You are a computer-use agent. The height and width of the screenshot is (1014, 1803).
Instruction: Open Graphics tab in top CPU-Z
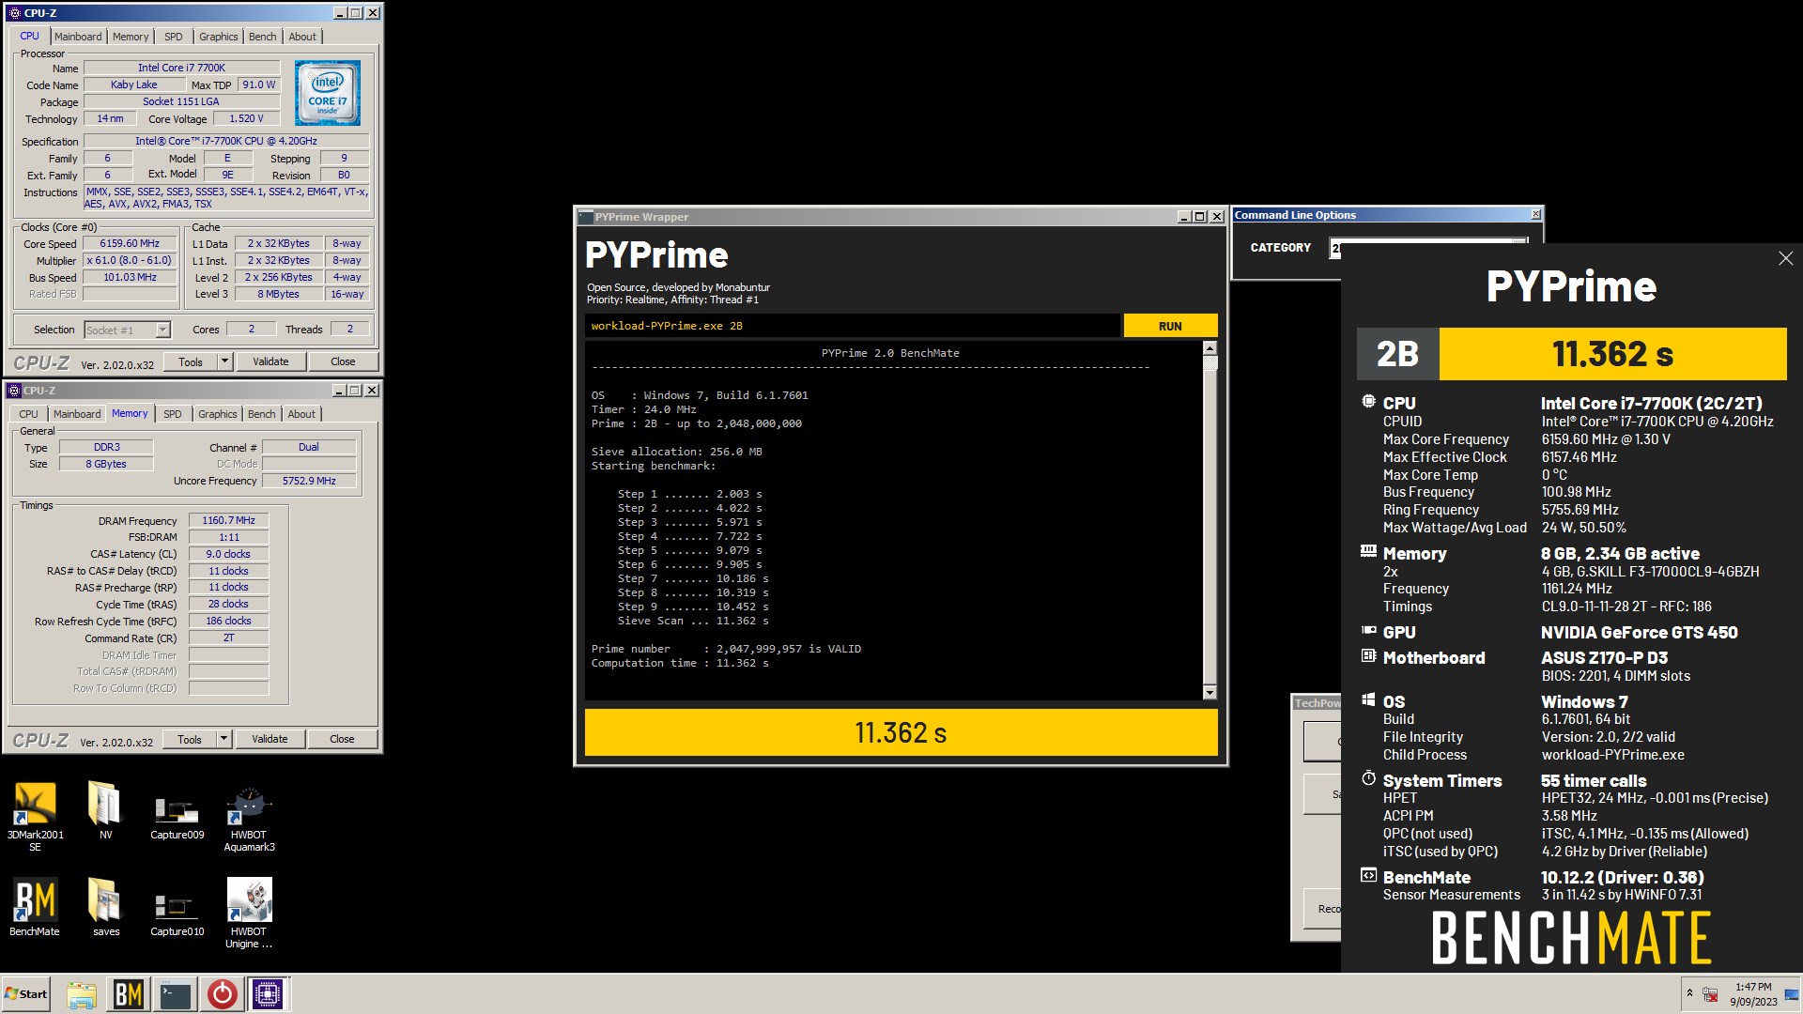(x=218, y=37)
